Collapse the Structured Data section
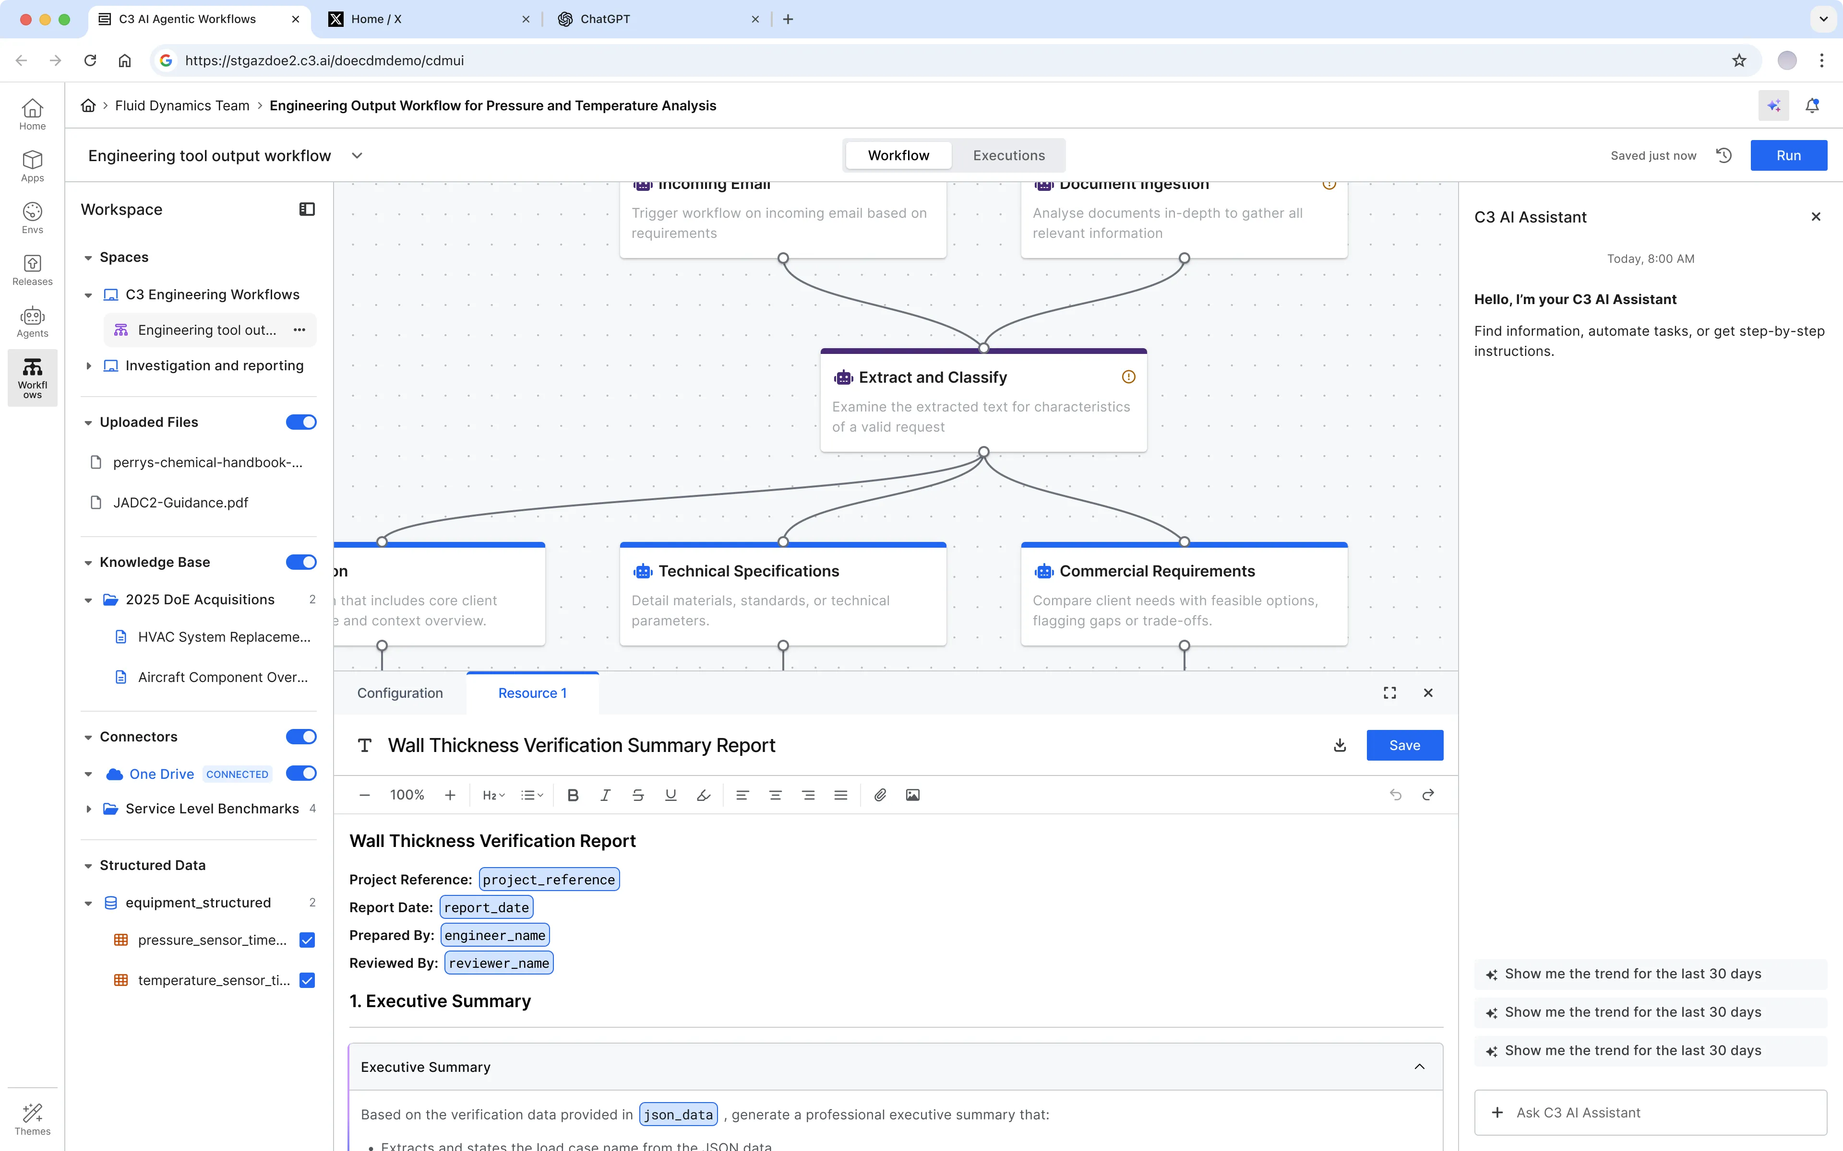Image resolution: width=1843 pixels, height=1151 pixels. [88, 866]
